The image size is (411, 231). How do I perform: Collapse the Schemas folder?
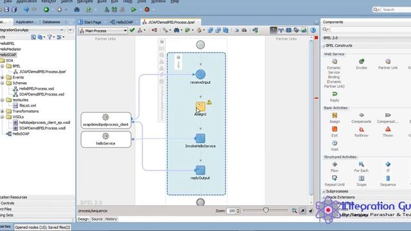point(3,83)
